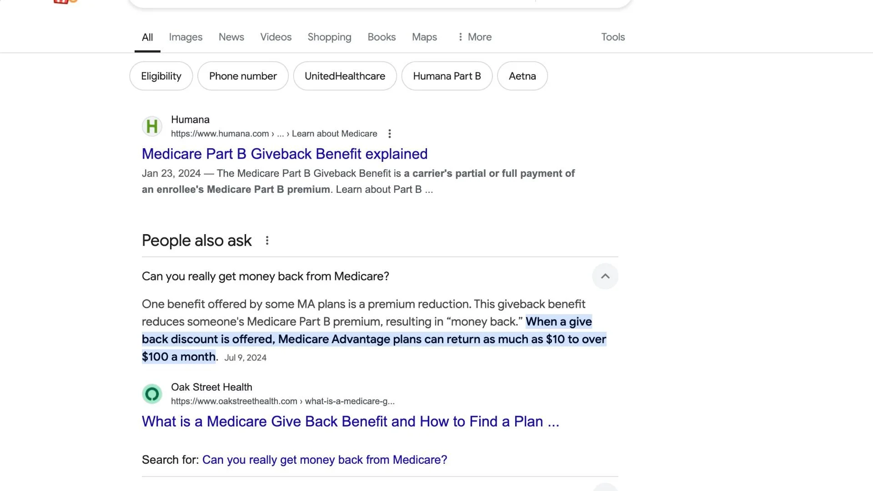Apply the Phone number filter chip
The height and width of the screenshot is (491, 873).
coord(243,76)
